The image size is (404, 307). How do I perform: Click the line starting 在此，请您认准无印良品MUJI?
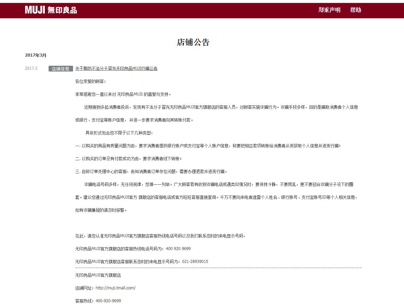(x=160, y=236)
